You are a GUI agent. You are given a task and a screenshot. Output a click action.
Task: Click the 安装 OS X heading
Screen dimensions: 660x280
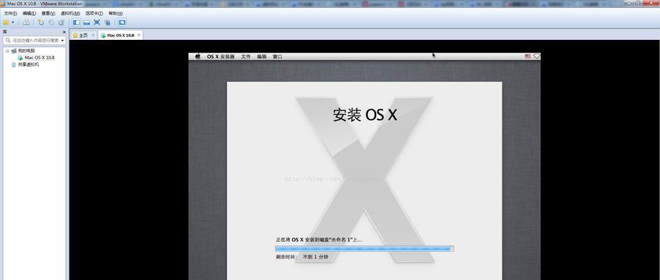point(365,115)
